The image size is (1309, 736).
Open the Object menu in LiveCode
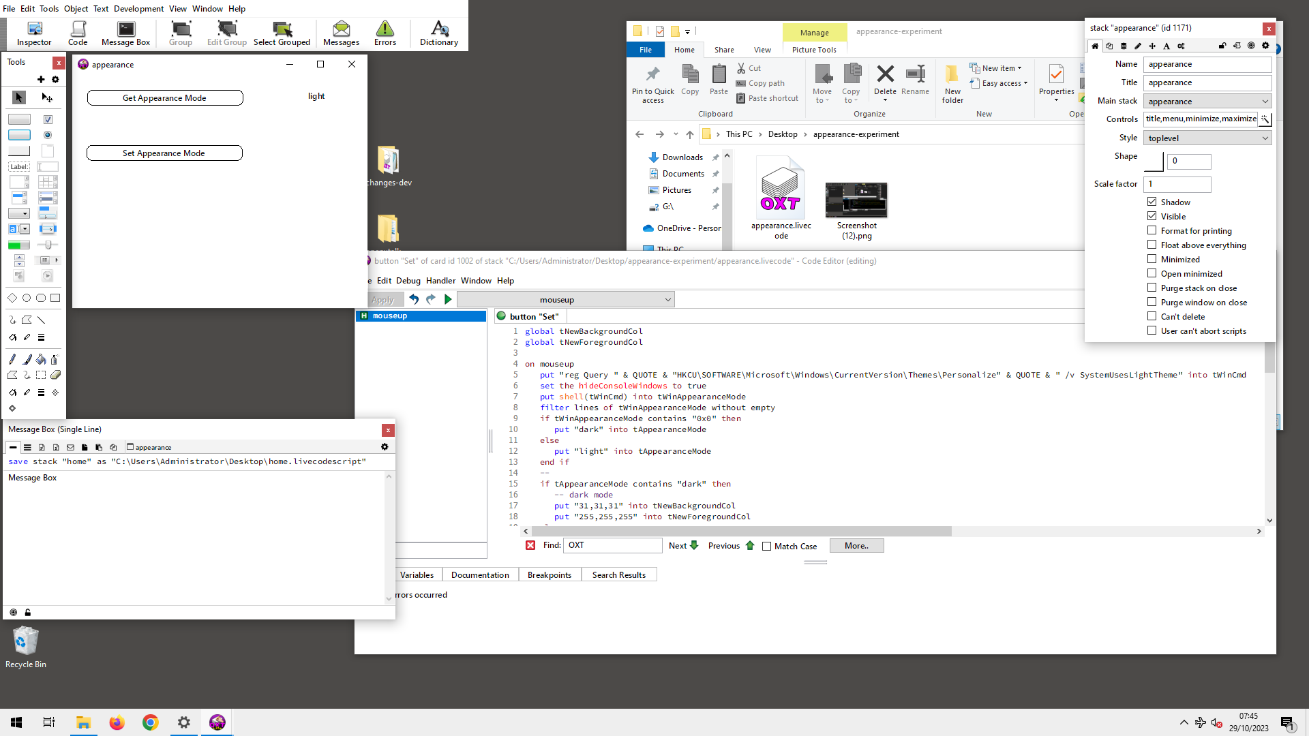click(x=76, y=9)
